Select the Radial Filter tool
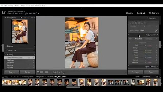Image resolution: width=163 pixels, height=92 pixels. 142,23
